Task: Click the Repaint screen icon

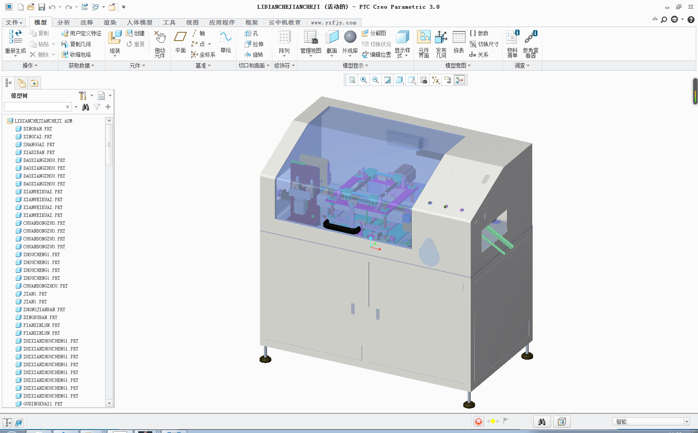Action: tap(387, 80)
